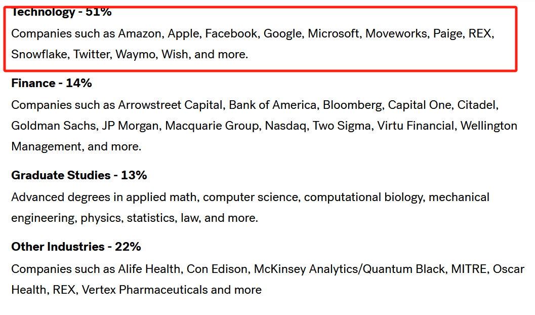
Task: Click Wellington at end of Finance line
Action: pyautogui.click(x=488, y=126)
